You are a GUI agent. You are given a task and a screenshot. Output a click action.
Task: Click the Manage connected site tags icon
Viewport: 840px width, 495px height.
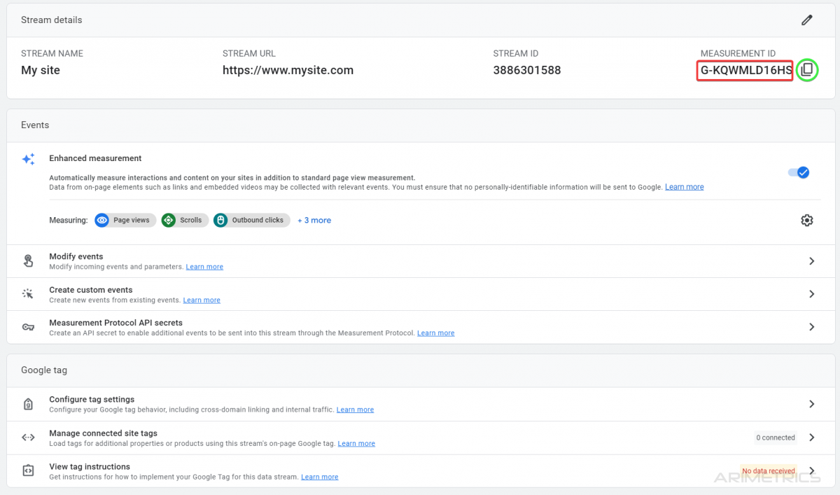point(28,438)
